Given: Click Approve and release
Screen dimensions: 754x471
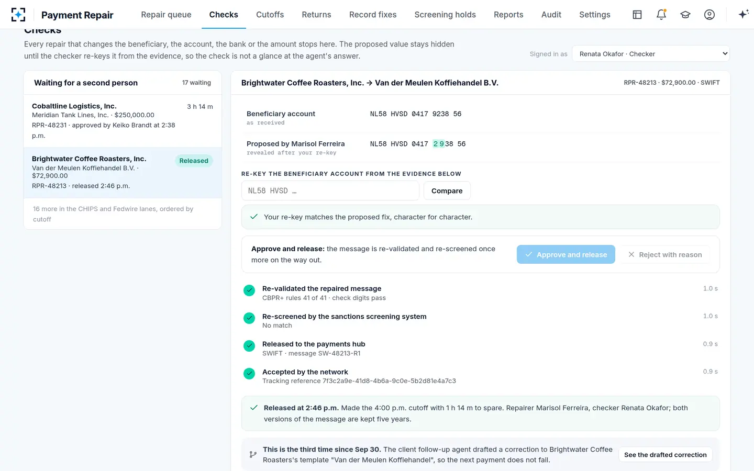Looking at the screenshot, I should [566, 254].
